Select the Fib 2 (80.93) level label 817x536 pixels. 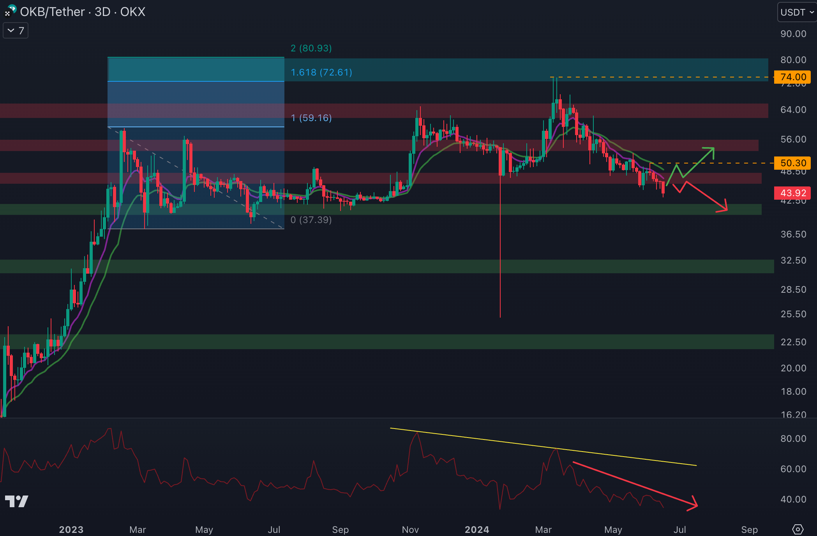311,48
